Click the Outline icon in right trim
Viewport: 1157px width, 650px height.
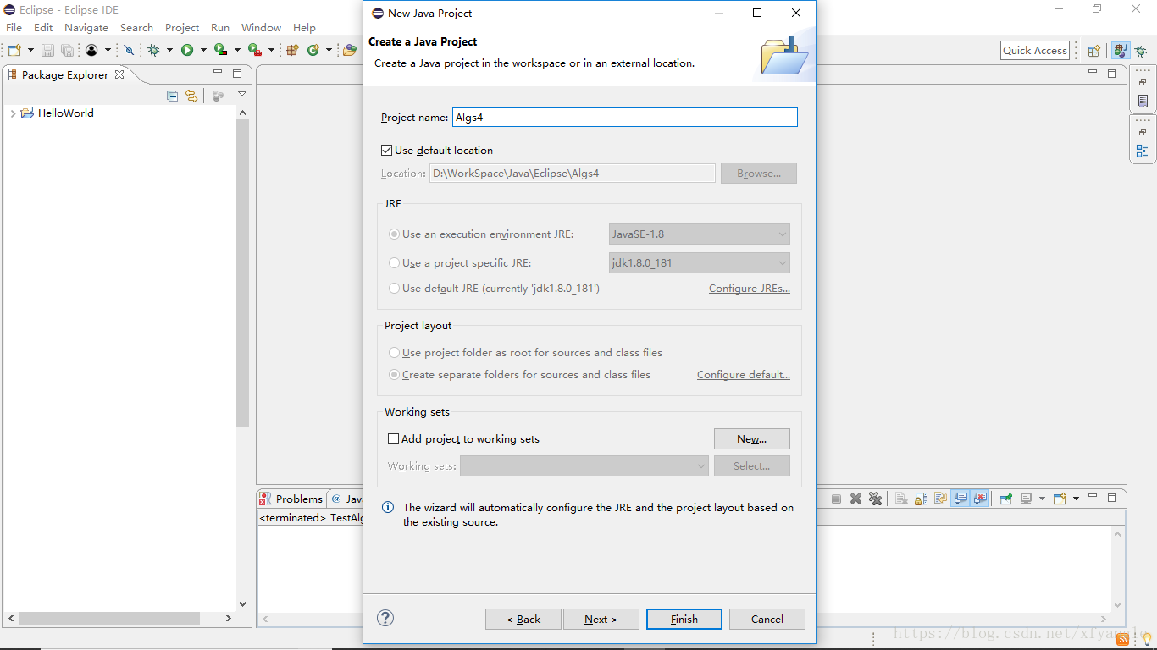pyautogui.click(x=1143, y=151)
